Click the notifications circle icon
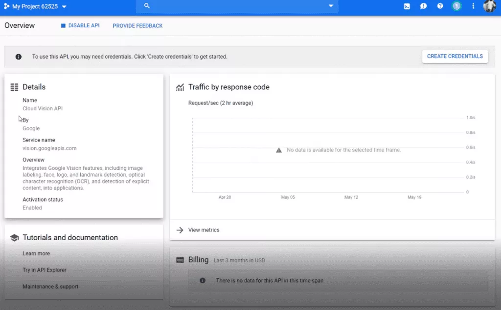 (x=456, y=6)
